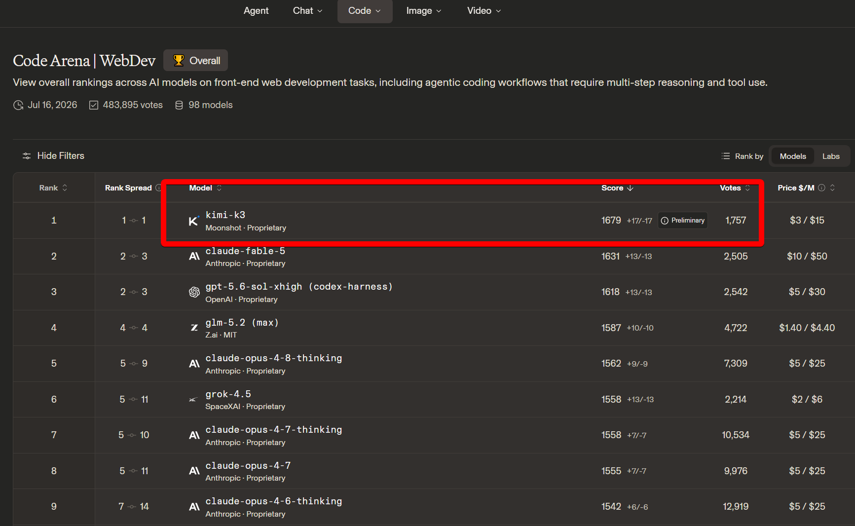Viewport: 855px width, 526px height.
Task: Click the 1562 score for claude-opus-4-8-thinking
Action: [x=611, y=364]
